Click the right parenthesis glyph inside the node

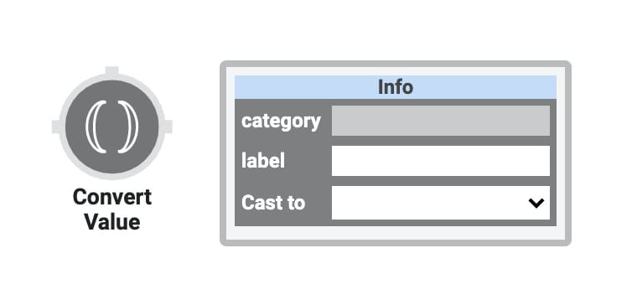128,127
